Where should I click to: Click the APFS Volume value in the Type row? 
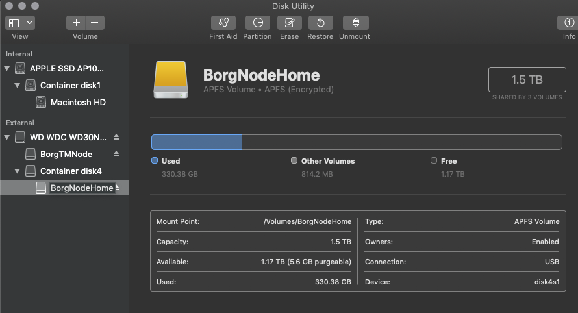[536, 221]
